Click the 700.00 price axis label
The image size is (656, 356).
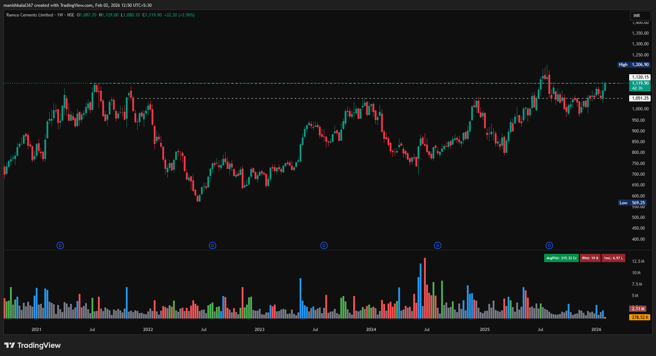(640, 174)
